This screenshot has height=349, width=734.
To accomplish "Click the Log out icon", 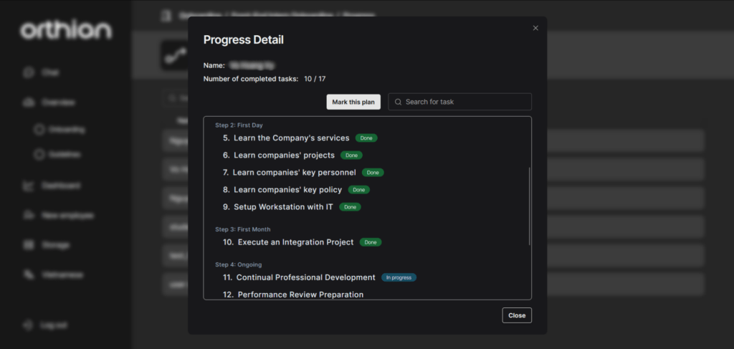I will click(29, 325).
